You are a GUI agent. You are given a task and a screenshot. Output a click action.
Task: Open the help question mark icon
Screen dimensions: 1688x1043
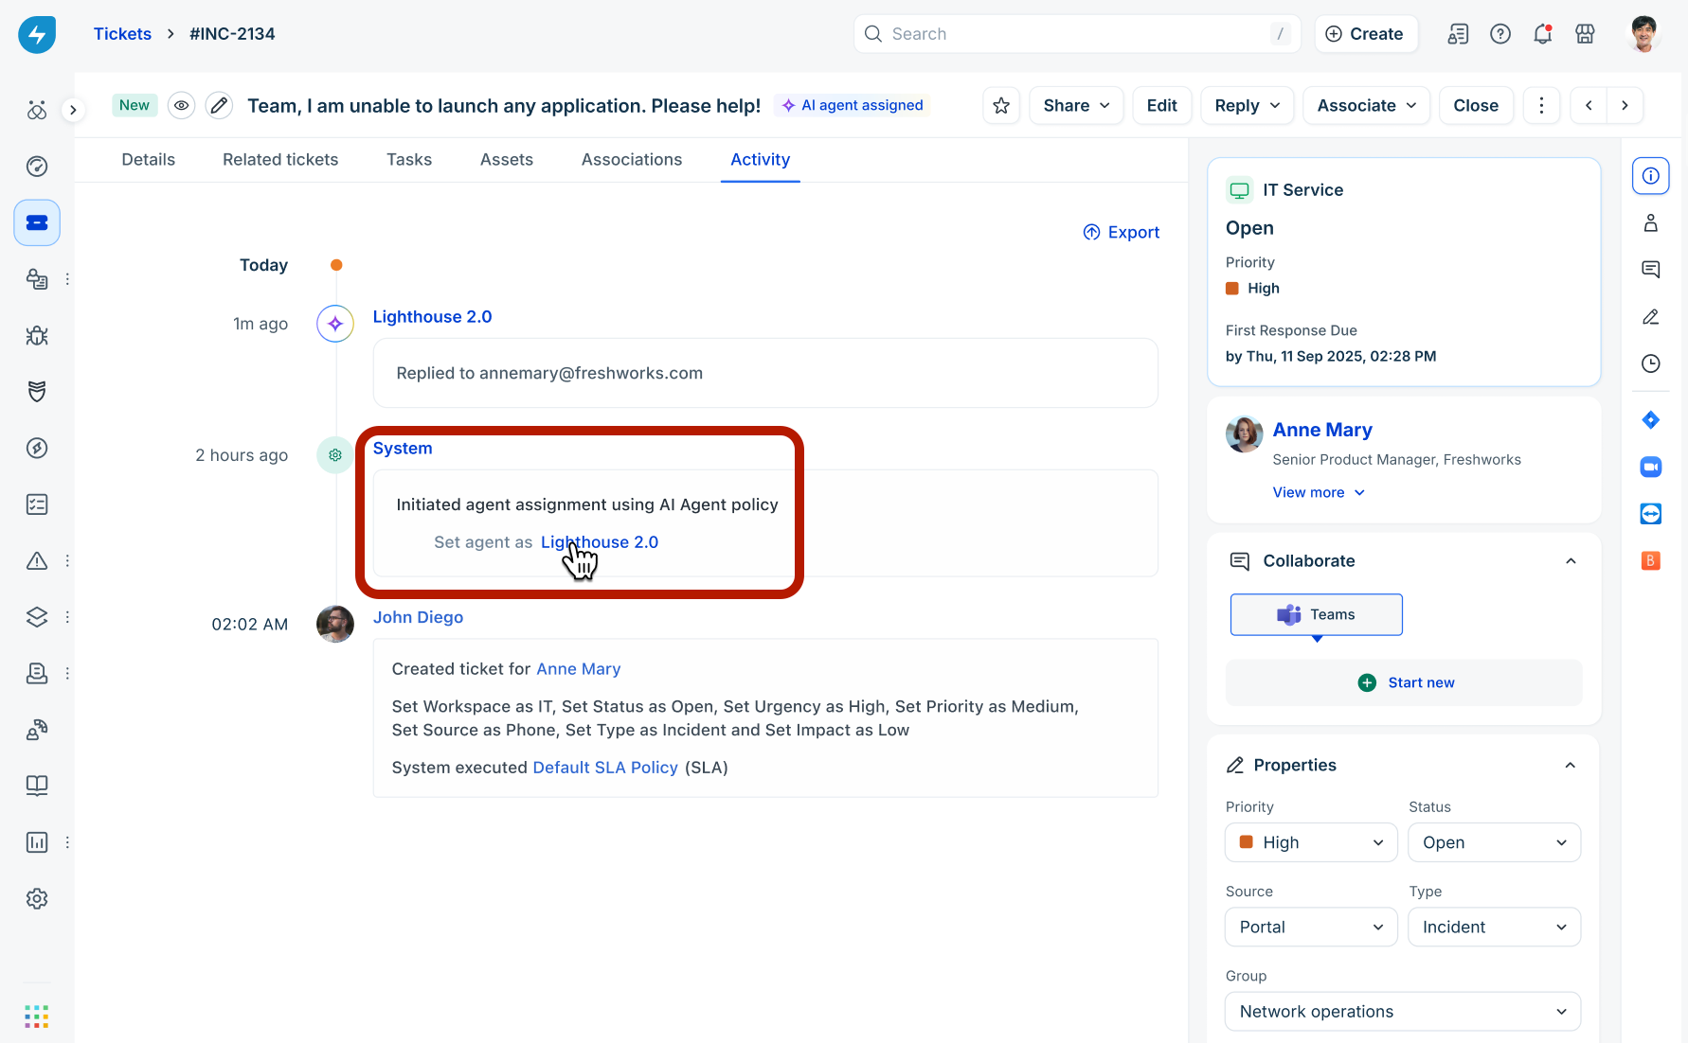(1500, 34)
